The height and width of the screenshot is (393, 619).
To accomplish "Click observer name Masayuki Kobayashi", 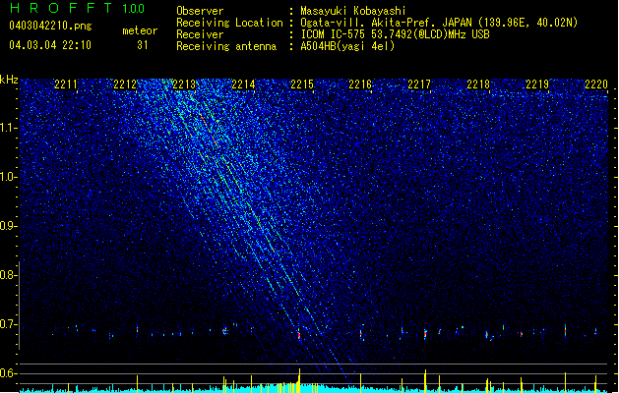I will click(x=353, y=11).
